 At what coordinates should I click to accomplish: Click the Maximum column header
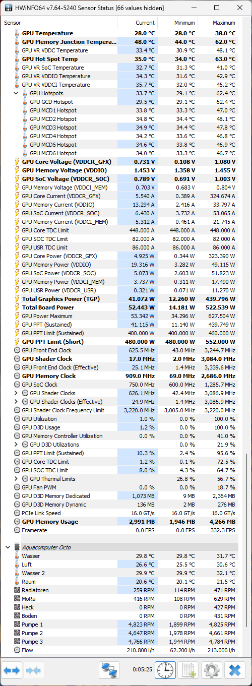(218, 23)
